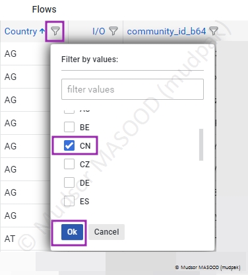Open the community_id_b64 filter icon

214,31
